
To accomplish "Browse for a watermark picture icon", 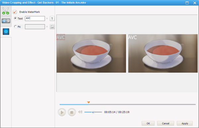I will tap(52, 27).
